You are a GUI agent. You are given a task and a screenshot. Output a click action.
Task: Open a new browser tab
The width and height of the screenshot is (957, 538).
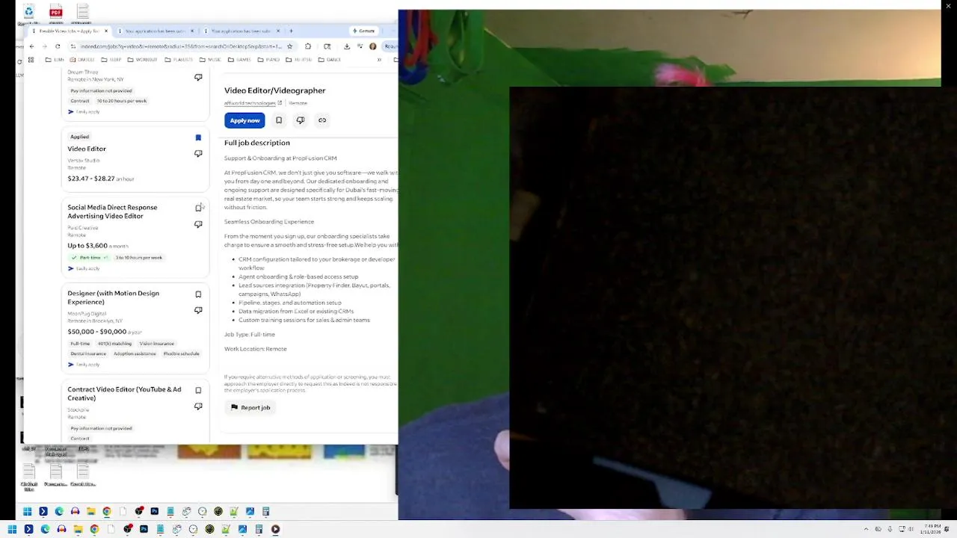pos(291,31)
